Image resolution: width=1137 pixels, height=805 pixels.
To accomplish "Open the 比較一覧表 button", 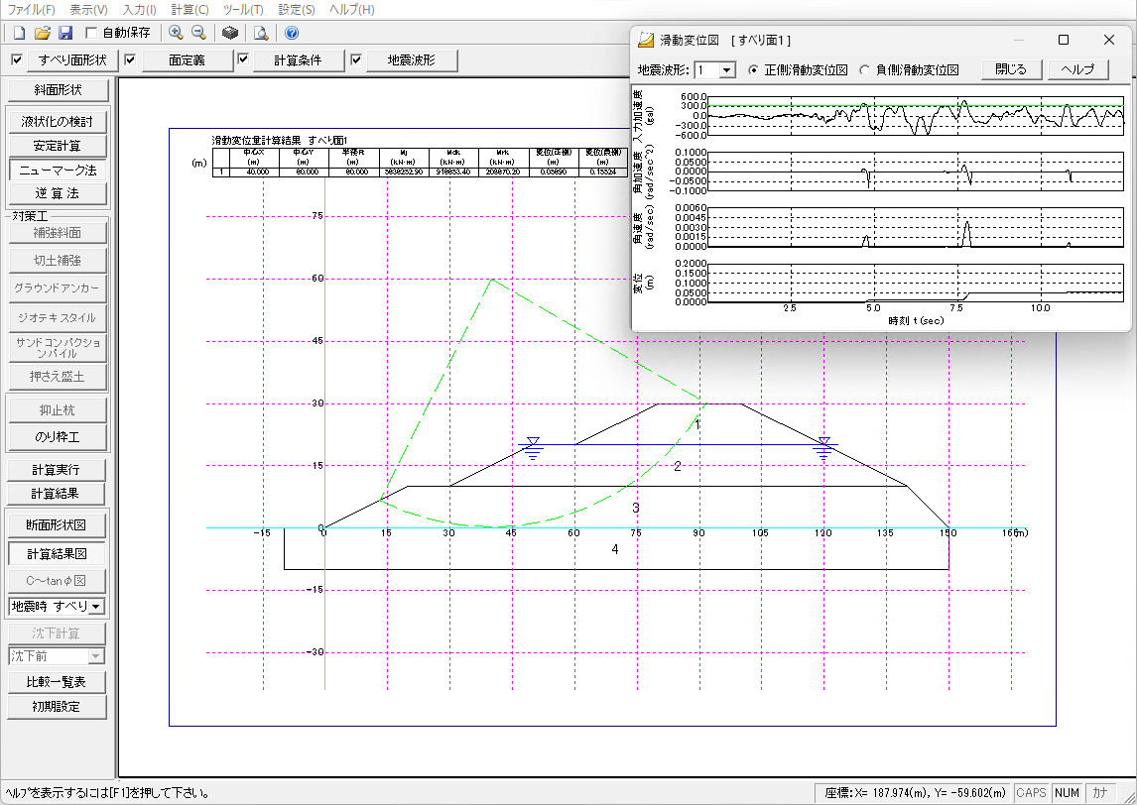I will pyautogui.click(x=57, y=682).
